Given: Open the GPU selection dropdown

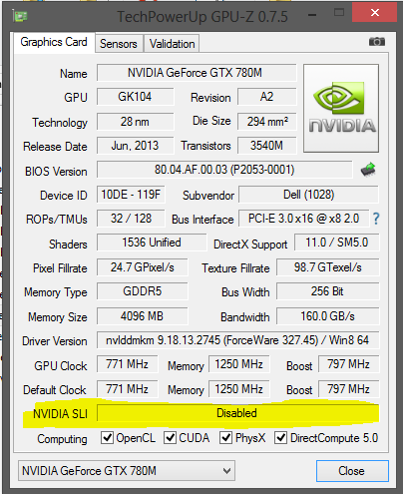Looking at the screenshot, I should click(x=127, y=470).
